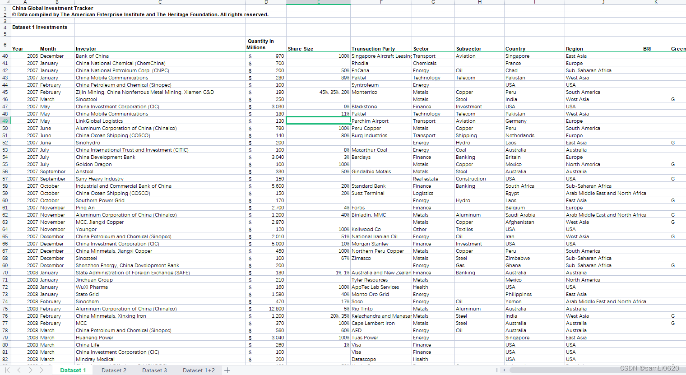
Task: Click the Share Size header cell
Action: pos(318,44)
